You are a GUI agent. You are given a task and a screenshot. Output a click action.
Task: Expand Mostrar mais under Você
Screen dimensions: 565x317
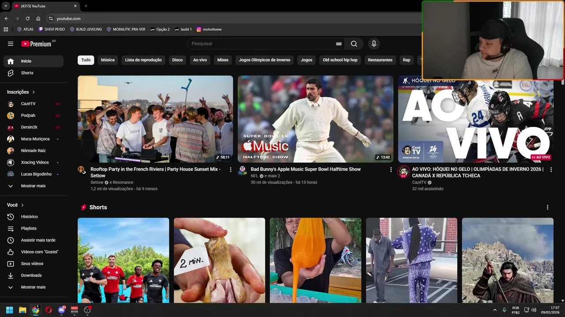(34, 287)
